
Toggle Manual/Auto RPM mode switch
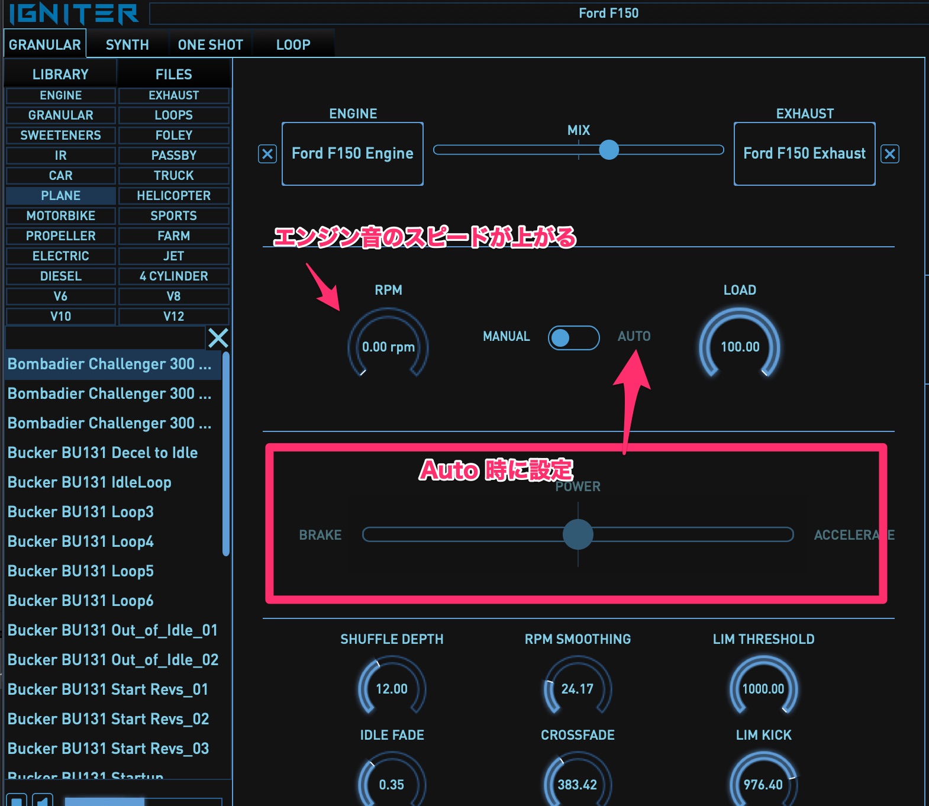pyautogui.click(x=573, y=337)
